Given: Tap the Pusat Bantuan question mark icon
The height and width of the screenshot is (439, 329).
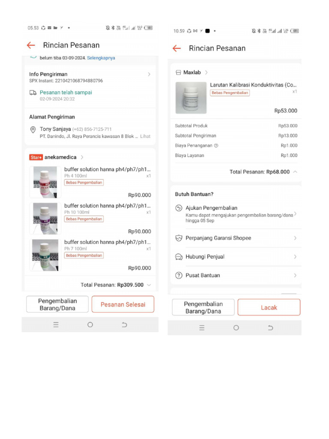Looking at the screenshot, I should (x=179, y=275).
